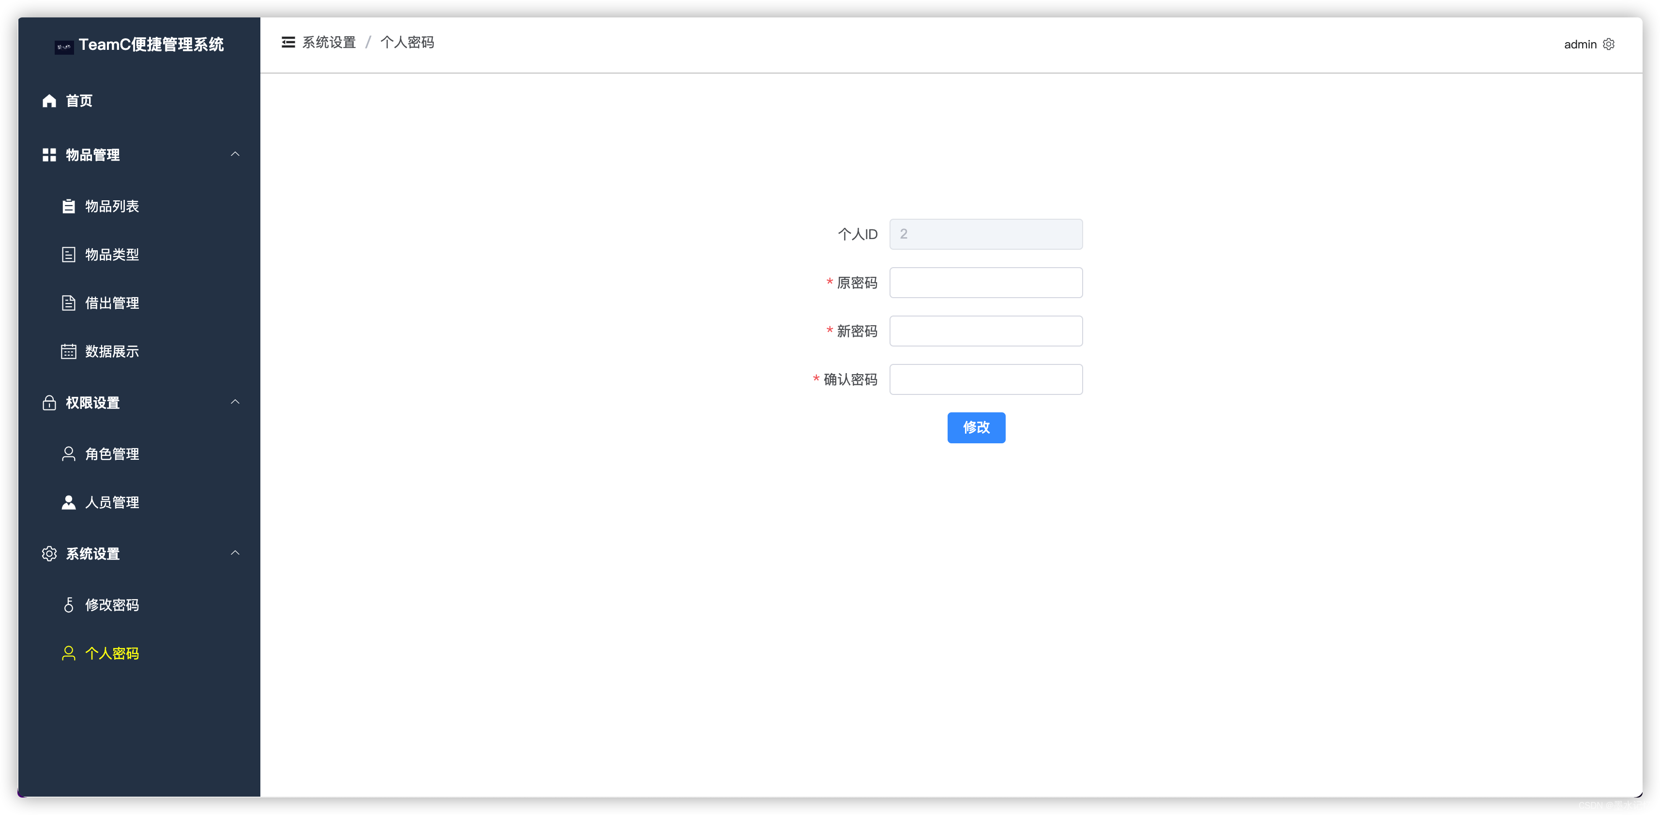Click the 新密码 form label

pyautogui.click(x=857, y=331)
